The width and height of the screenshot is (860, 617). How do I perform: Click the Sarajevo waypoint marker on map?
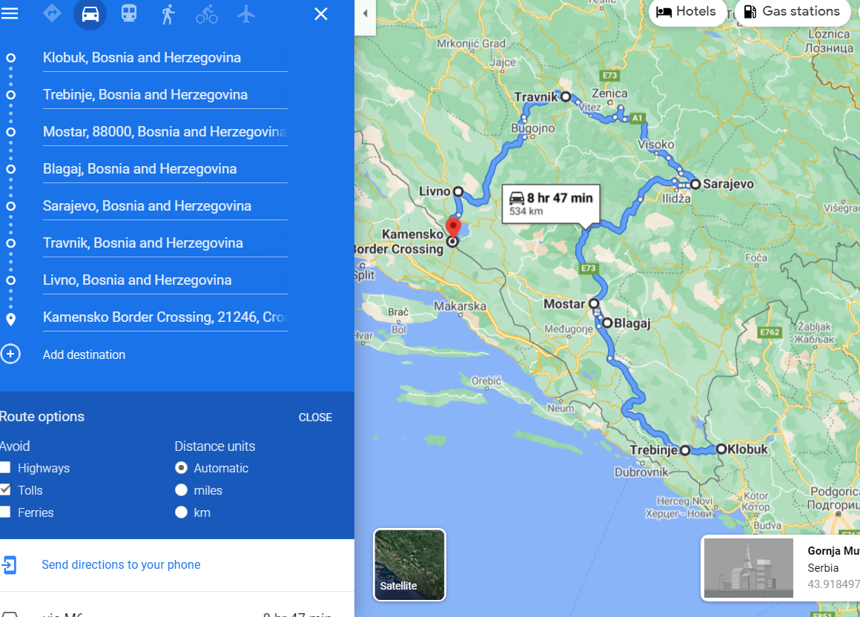pyautogui.click(x=695, y=184)
